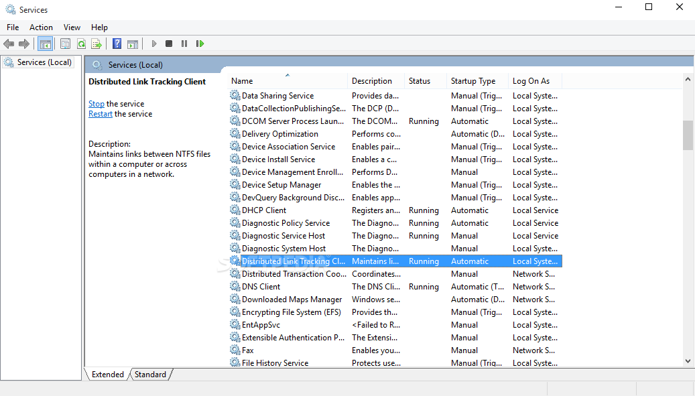
Task: Select the Diagnostic System Host row
Action: point(395,249)
